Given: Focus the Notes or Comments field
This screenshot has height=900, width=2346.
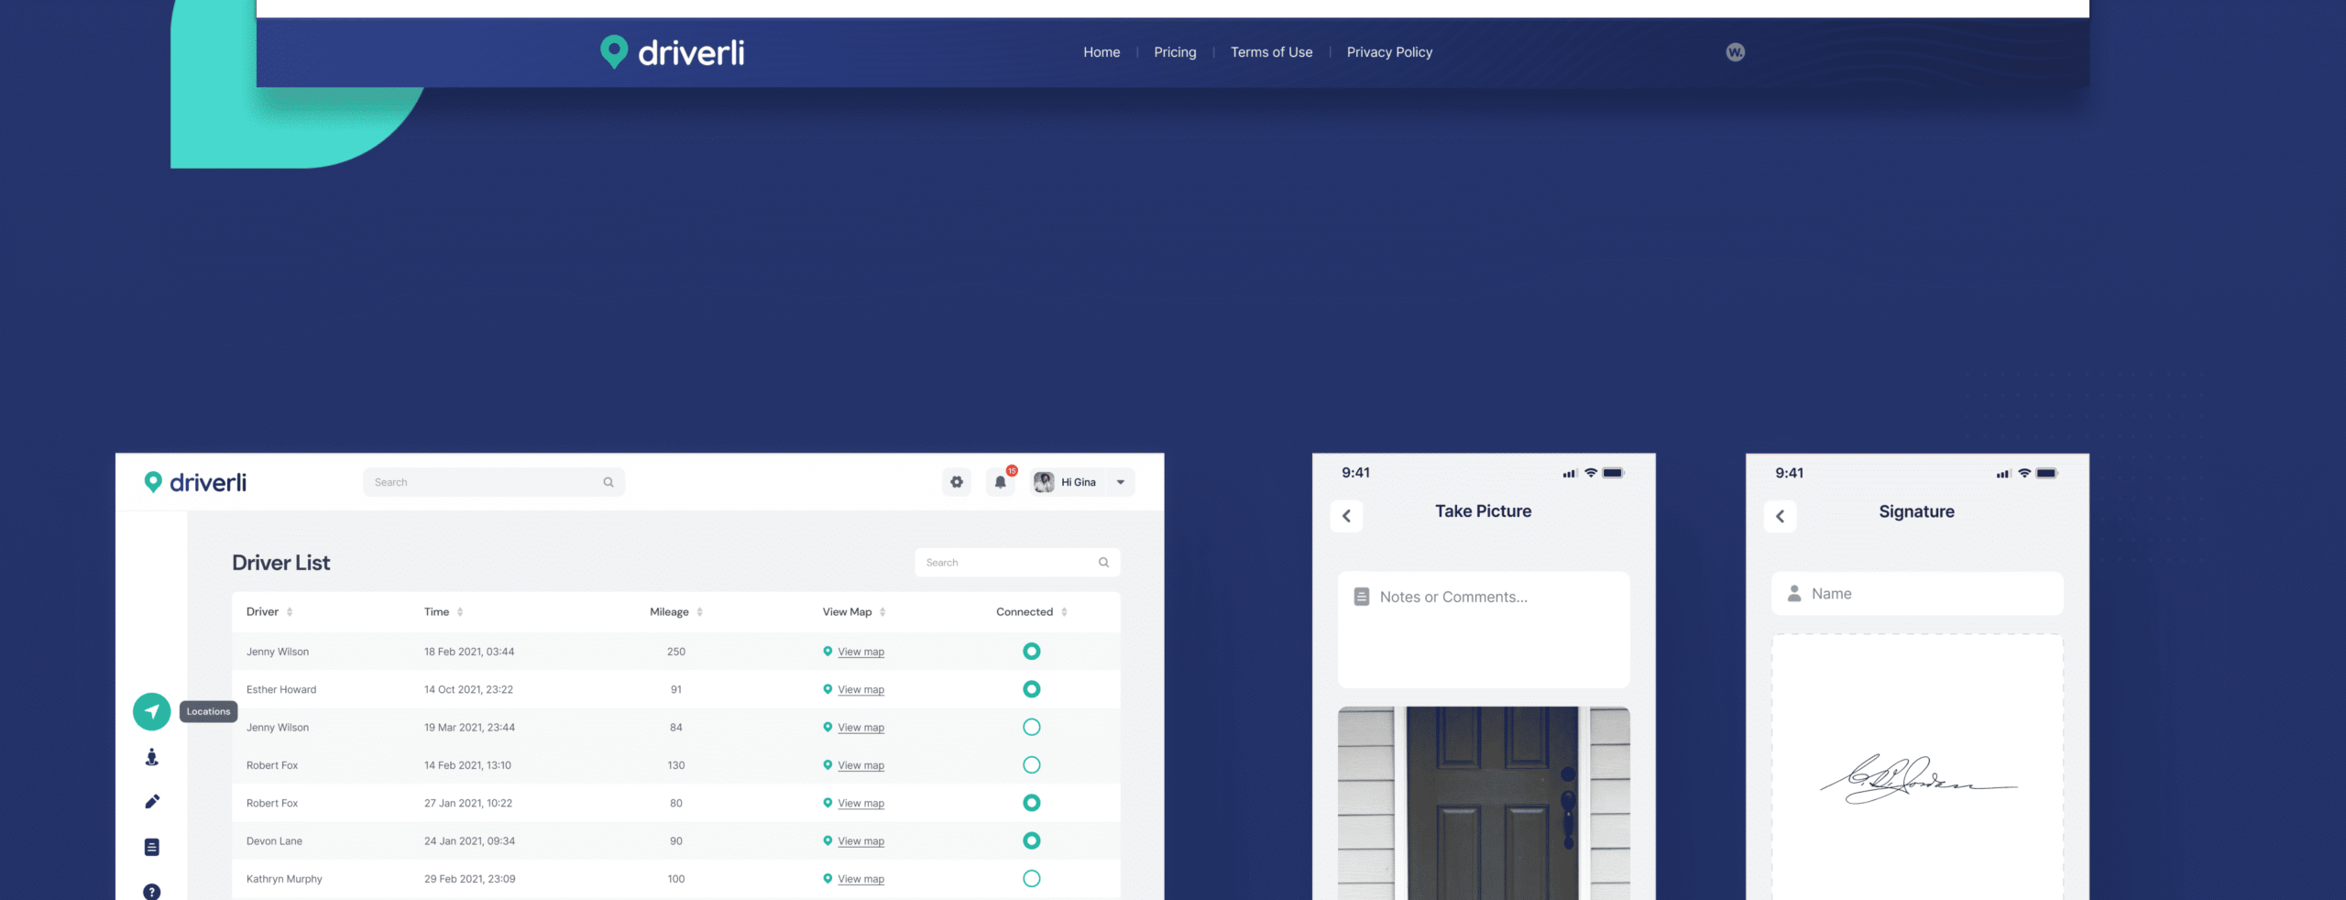Looking at the screenshot, I should [1484, 630].
